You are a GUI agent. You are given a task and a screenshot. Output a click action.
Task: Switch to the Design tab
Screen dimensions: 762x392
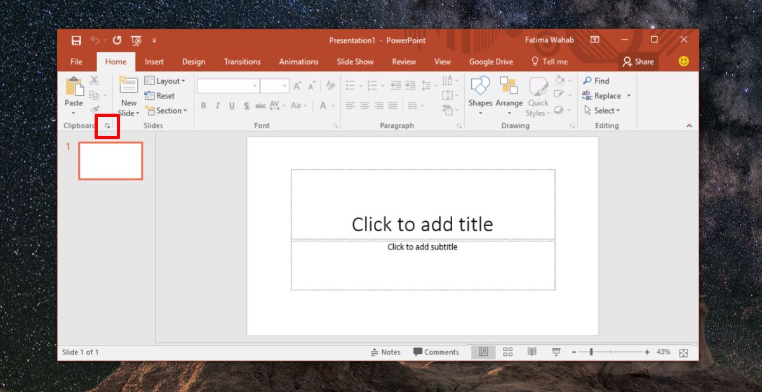[x=194, y=62]
